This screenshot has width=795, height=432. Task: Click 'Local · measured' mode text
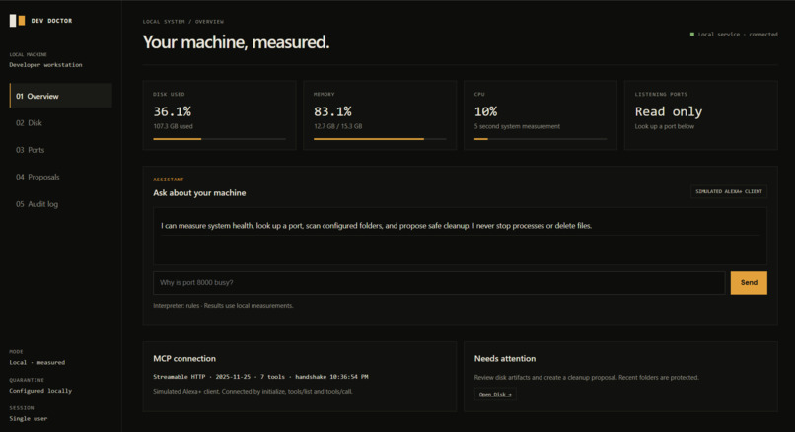pyautogui.click(x=37, y=363)
